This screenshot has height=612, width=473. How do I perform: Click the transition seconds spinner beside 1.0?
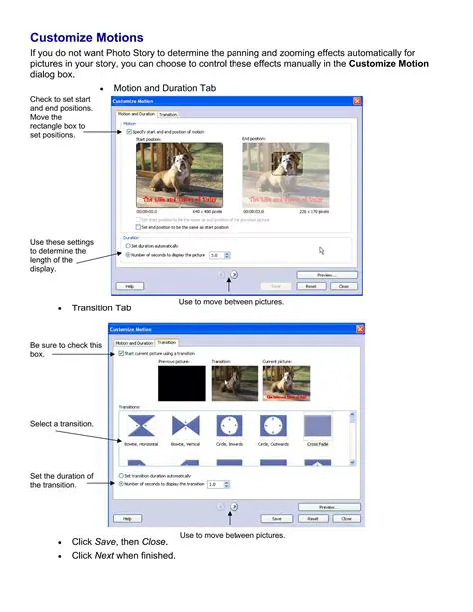point(226,485)
